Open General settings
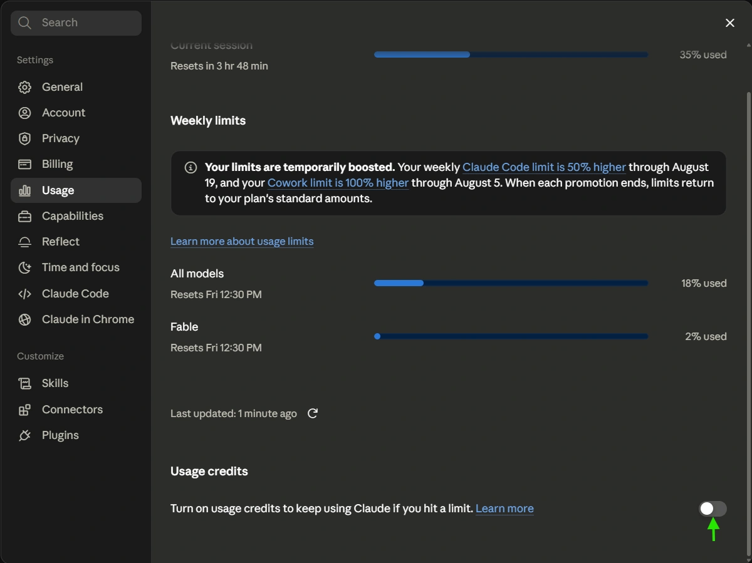Viewport: 752px width, 563px height. (76, 87)
